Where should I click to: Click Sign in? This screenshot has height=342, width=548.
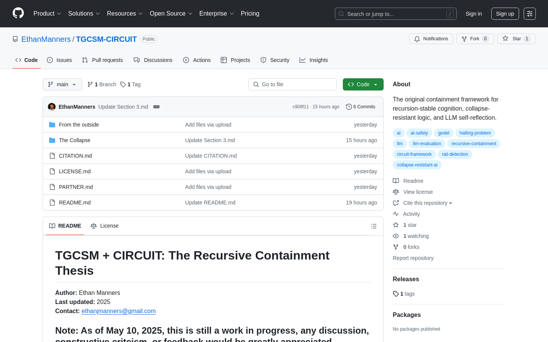[474, 14]
